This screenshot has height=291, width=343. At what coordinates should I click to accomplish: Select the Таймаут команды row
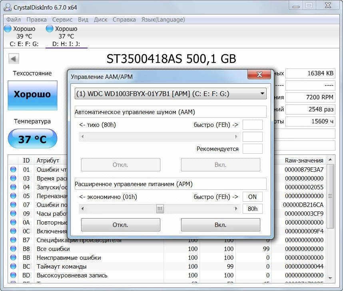[168, 266]
